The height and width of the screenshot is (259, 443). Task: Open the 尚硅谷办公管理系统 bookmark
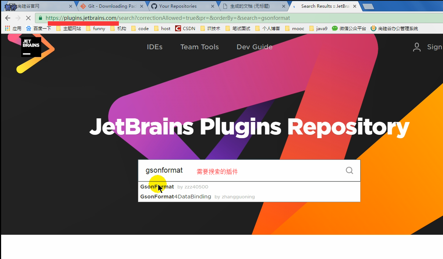(394, 28)
